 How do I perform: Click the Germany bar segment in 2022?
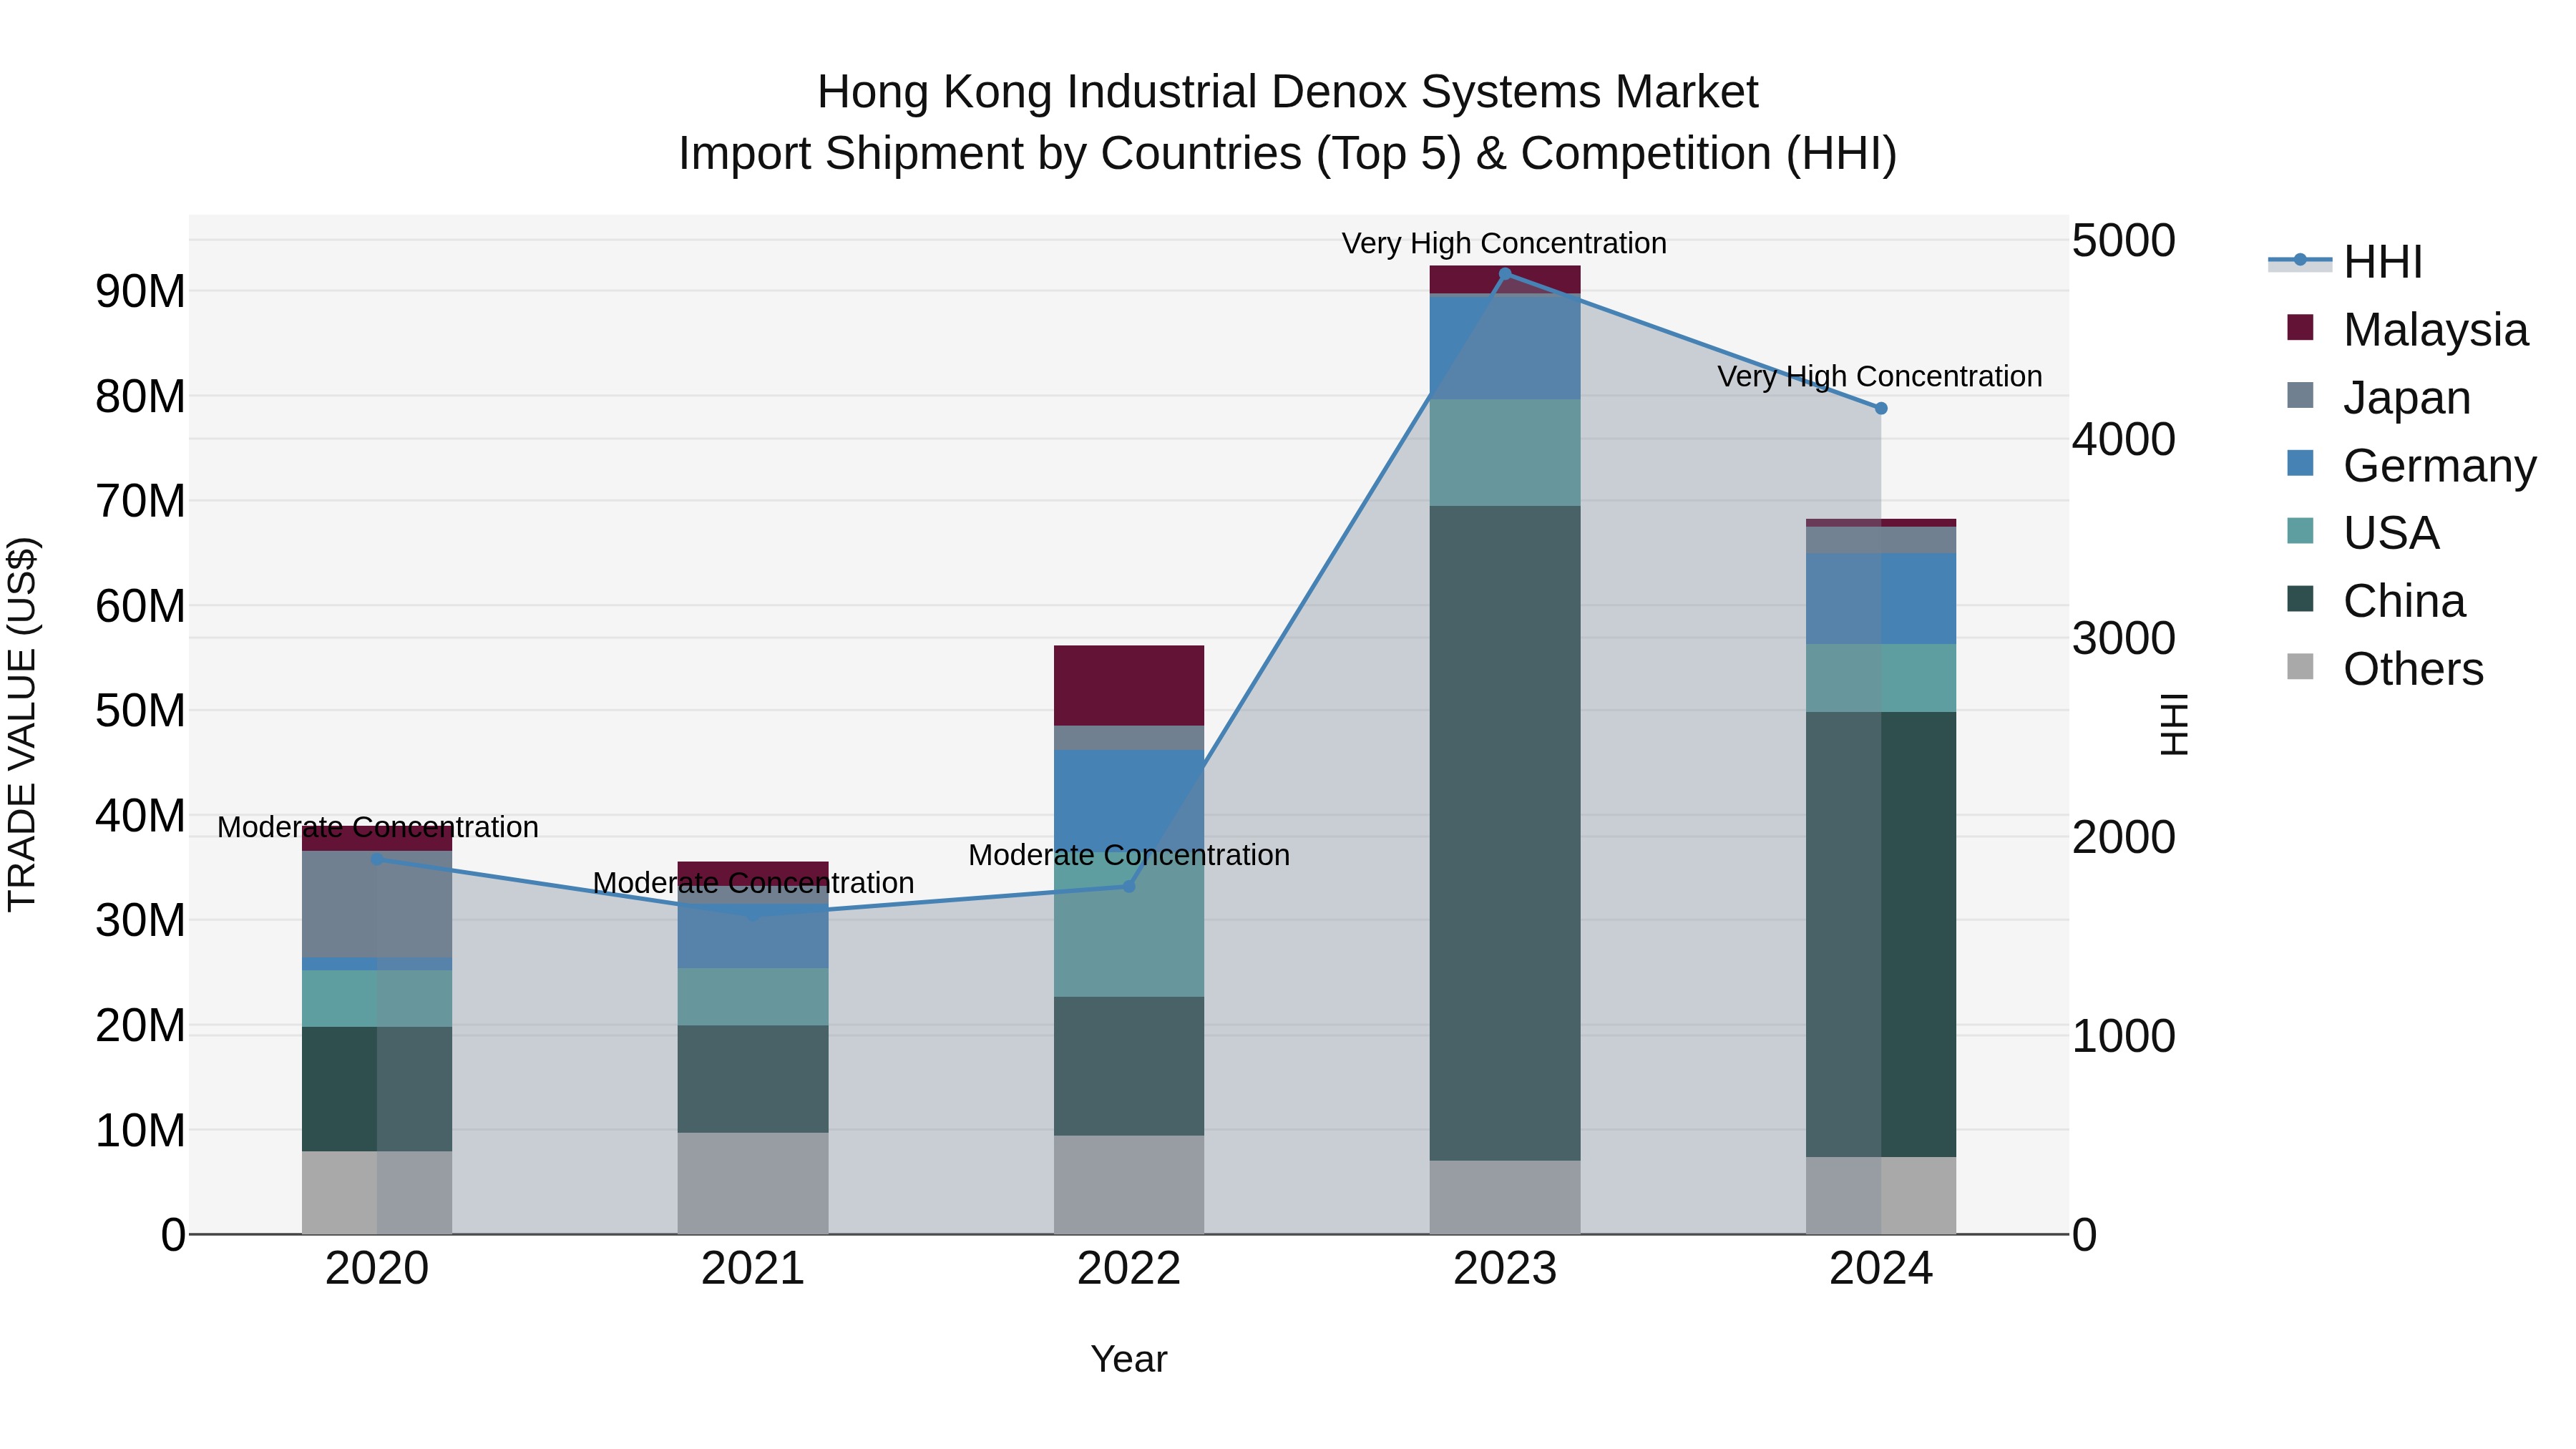pyautogui.click(x=1129, y=801)
